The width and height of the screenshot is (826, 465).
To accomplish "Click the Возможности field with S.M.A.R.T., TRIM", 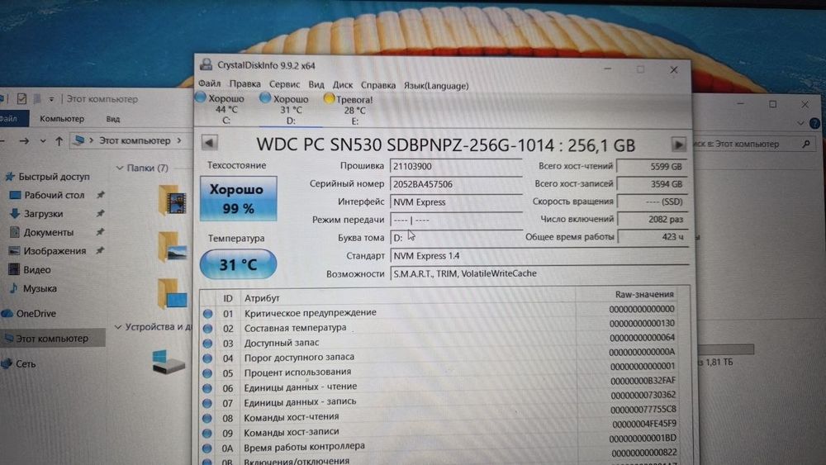I will point(539,274).
